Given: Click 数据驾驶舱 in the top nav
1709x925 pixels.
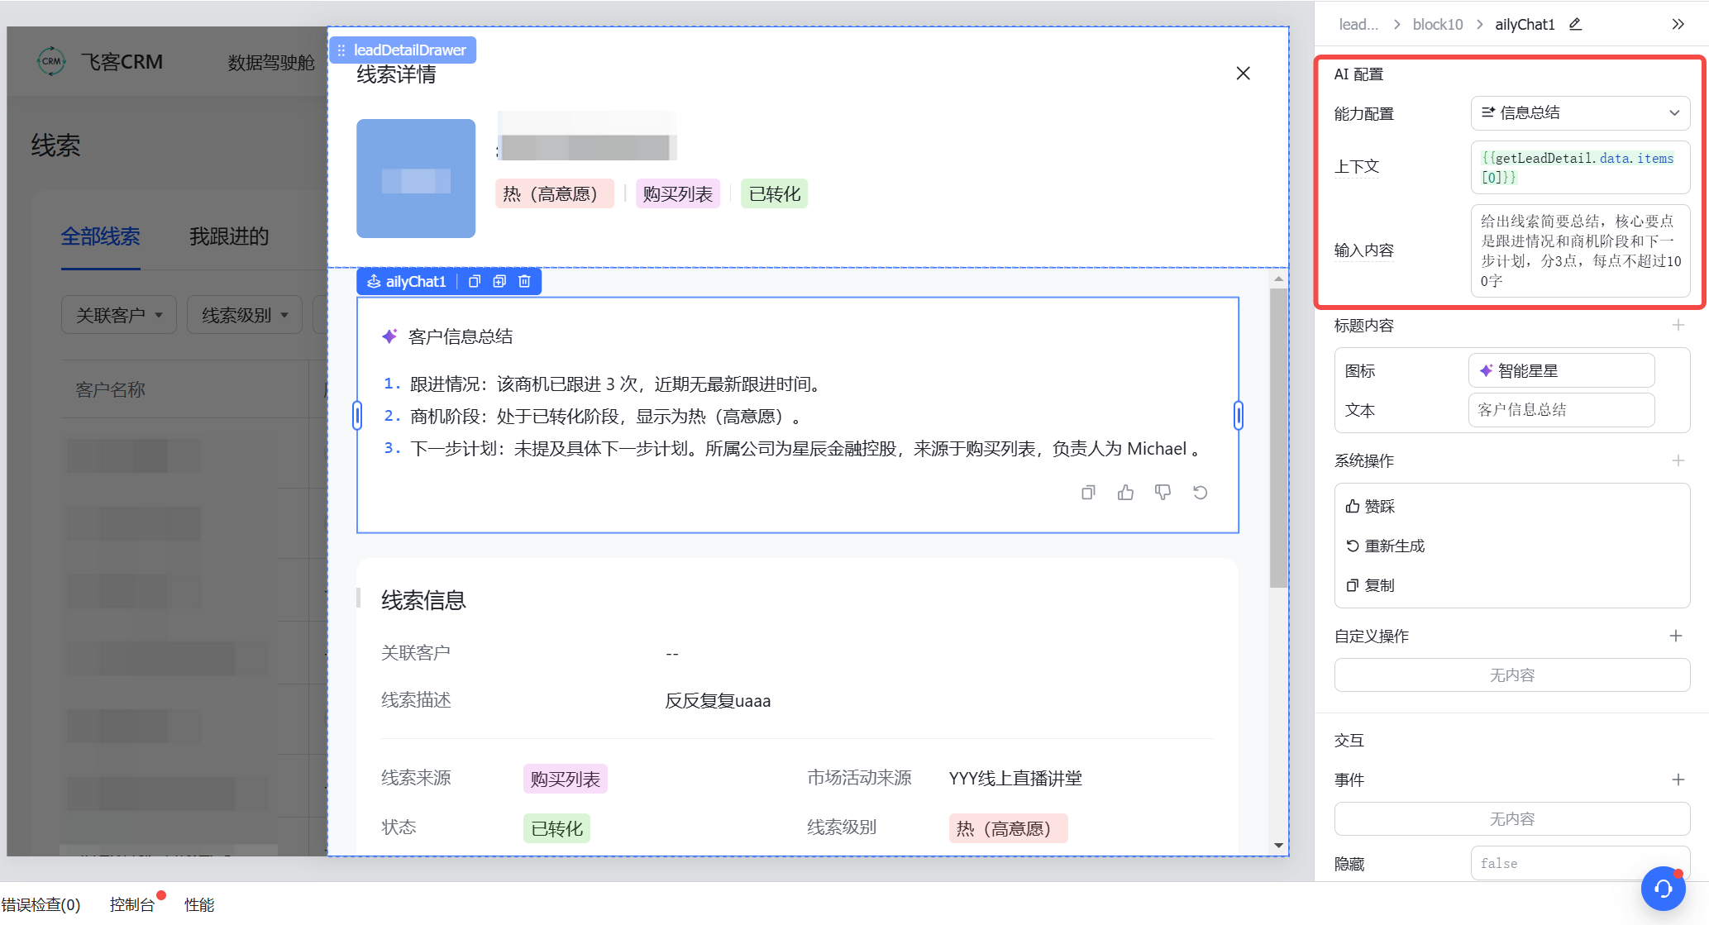Looking at the screenshot, I should pos(271,63).
